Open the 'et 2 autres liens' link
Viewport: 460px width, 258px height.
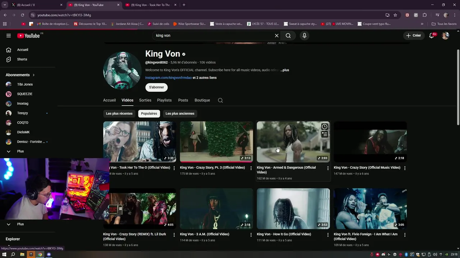pyautogui.click(x=204, y=78)
